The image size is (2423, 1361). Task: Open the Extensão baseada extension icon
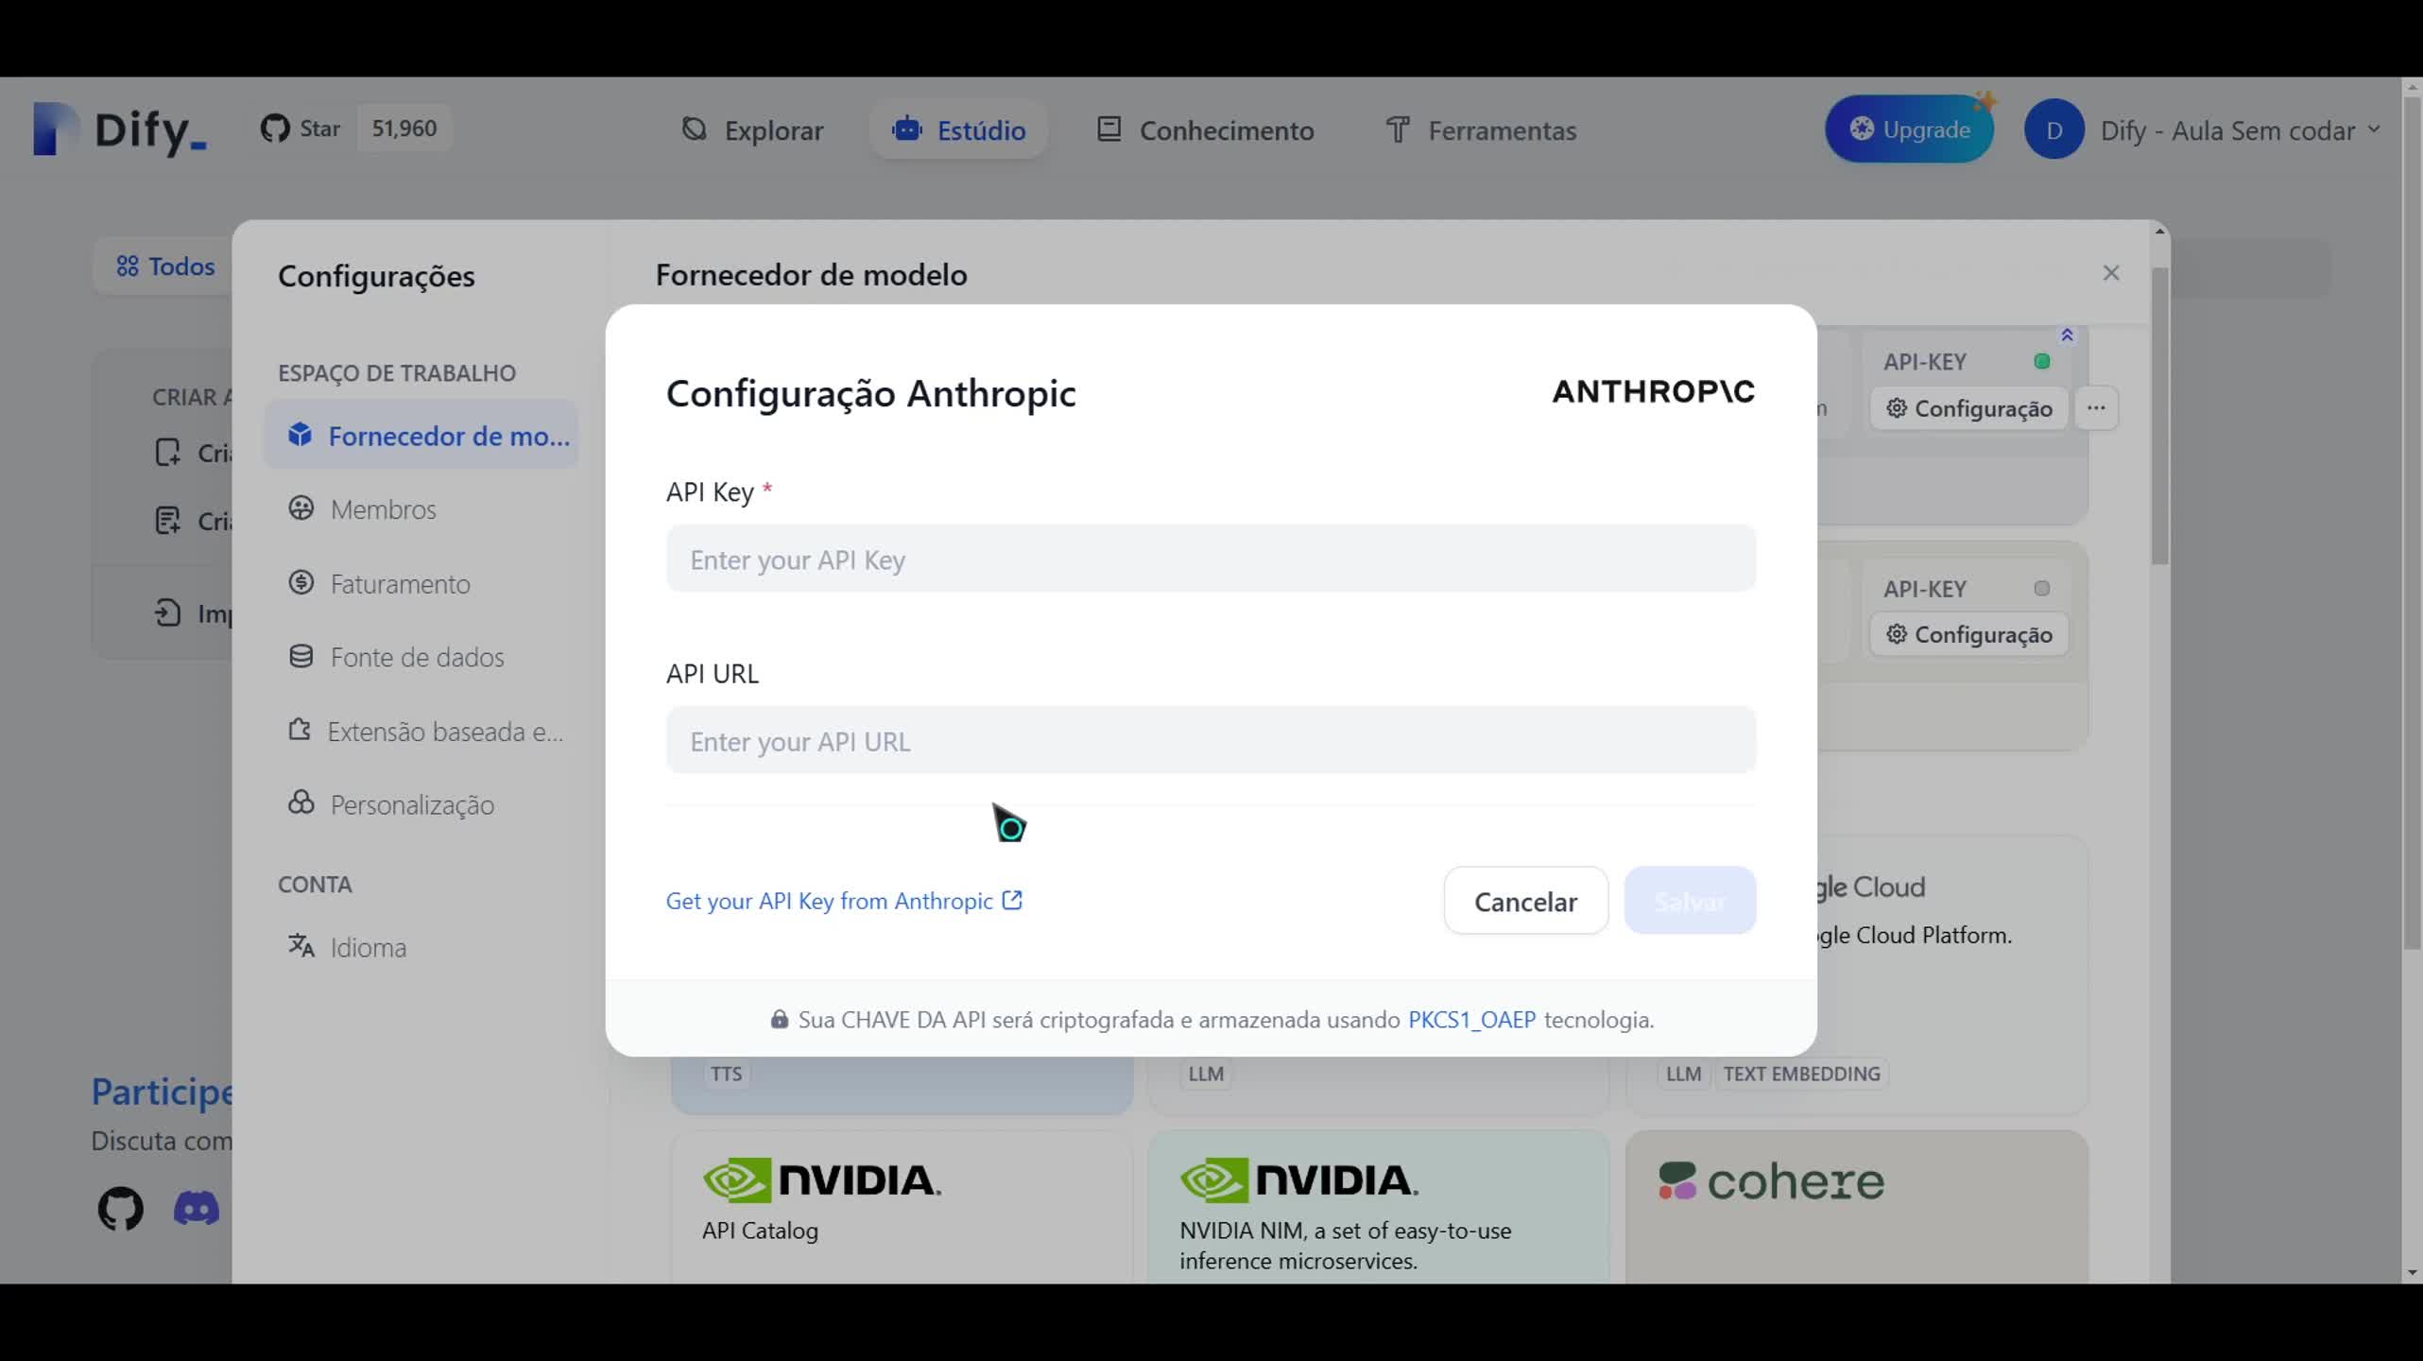click(301, 731)
